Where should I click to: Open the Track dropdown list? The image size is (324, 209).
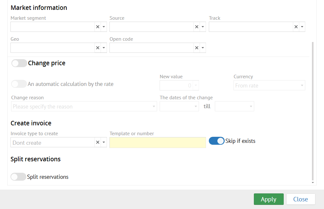tap(302, 27)
